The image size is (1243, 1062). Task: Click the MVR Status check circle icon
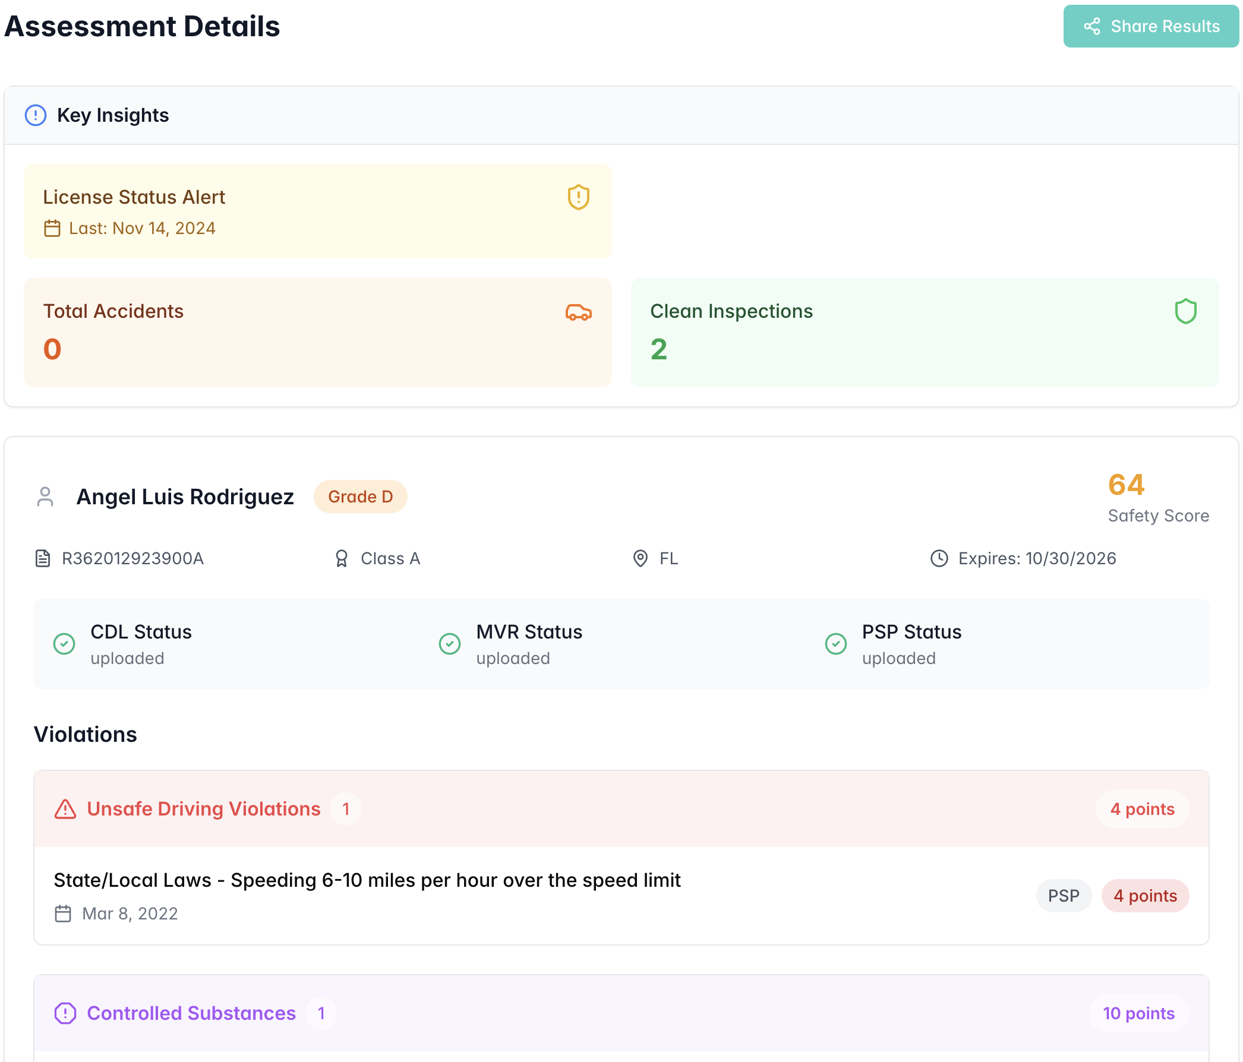point(449,644)
